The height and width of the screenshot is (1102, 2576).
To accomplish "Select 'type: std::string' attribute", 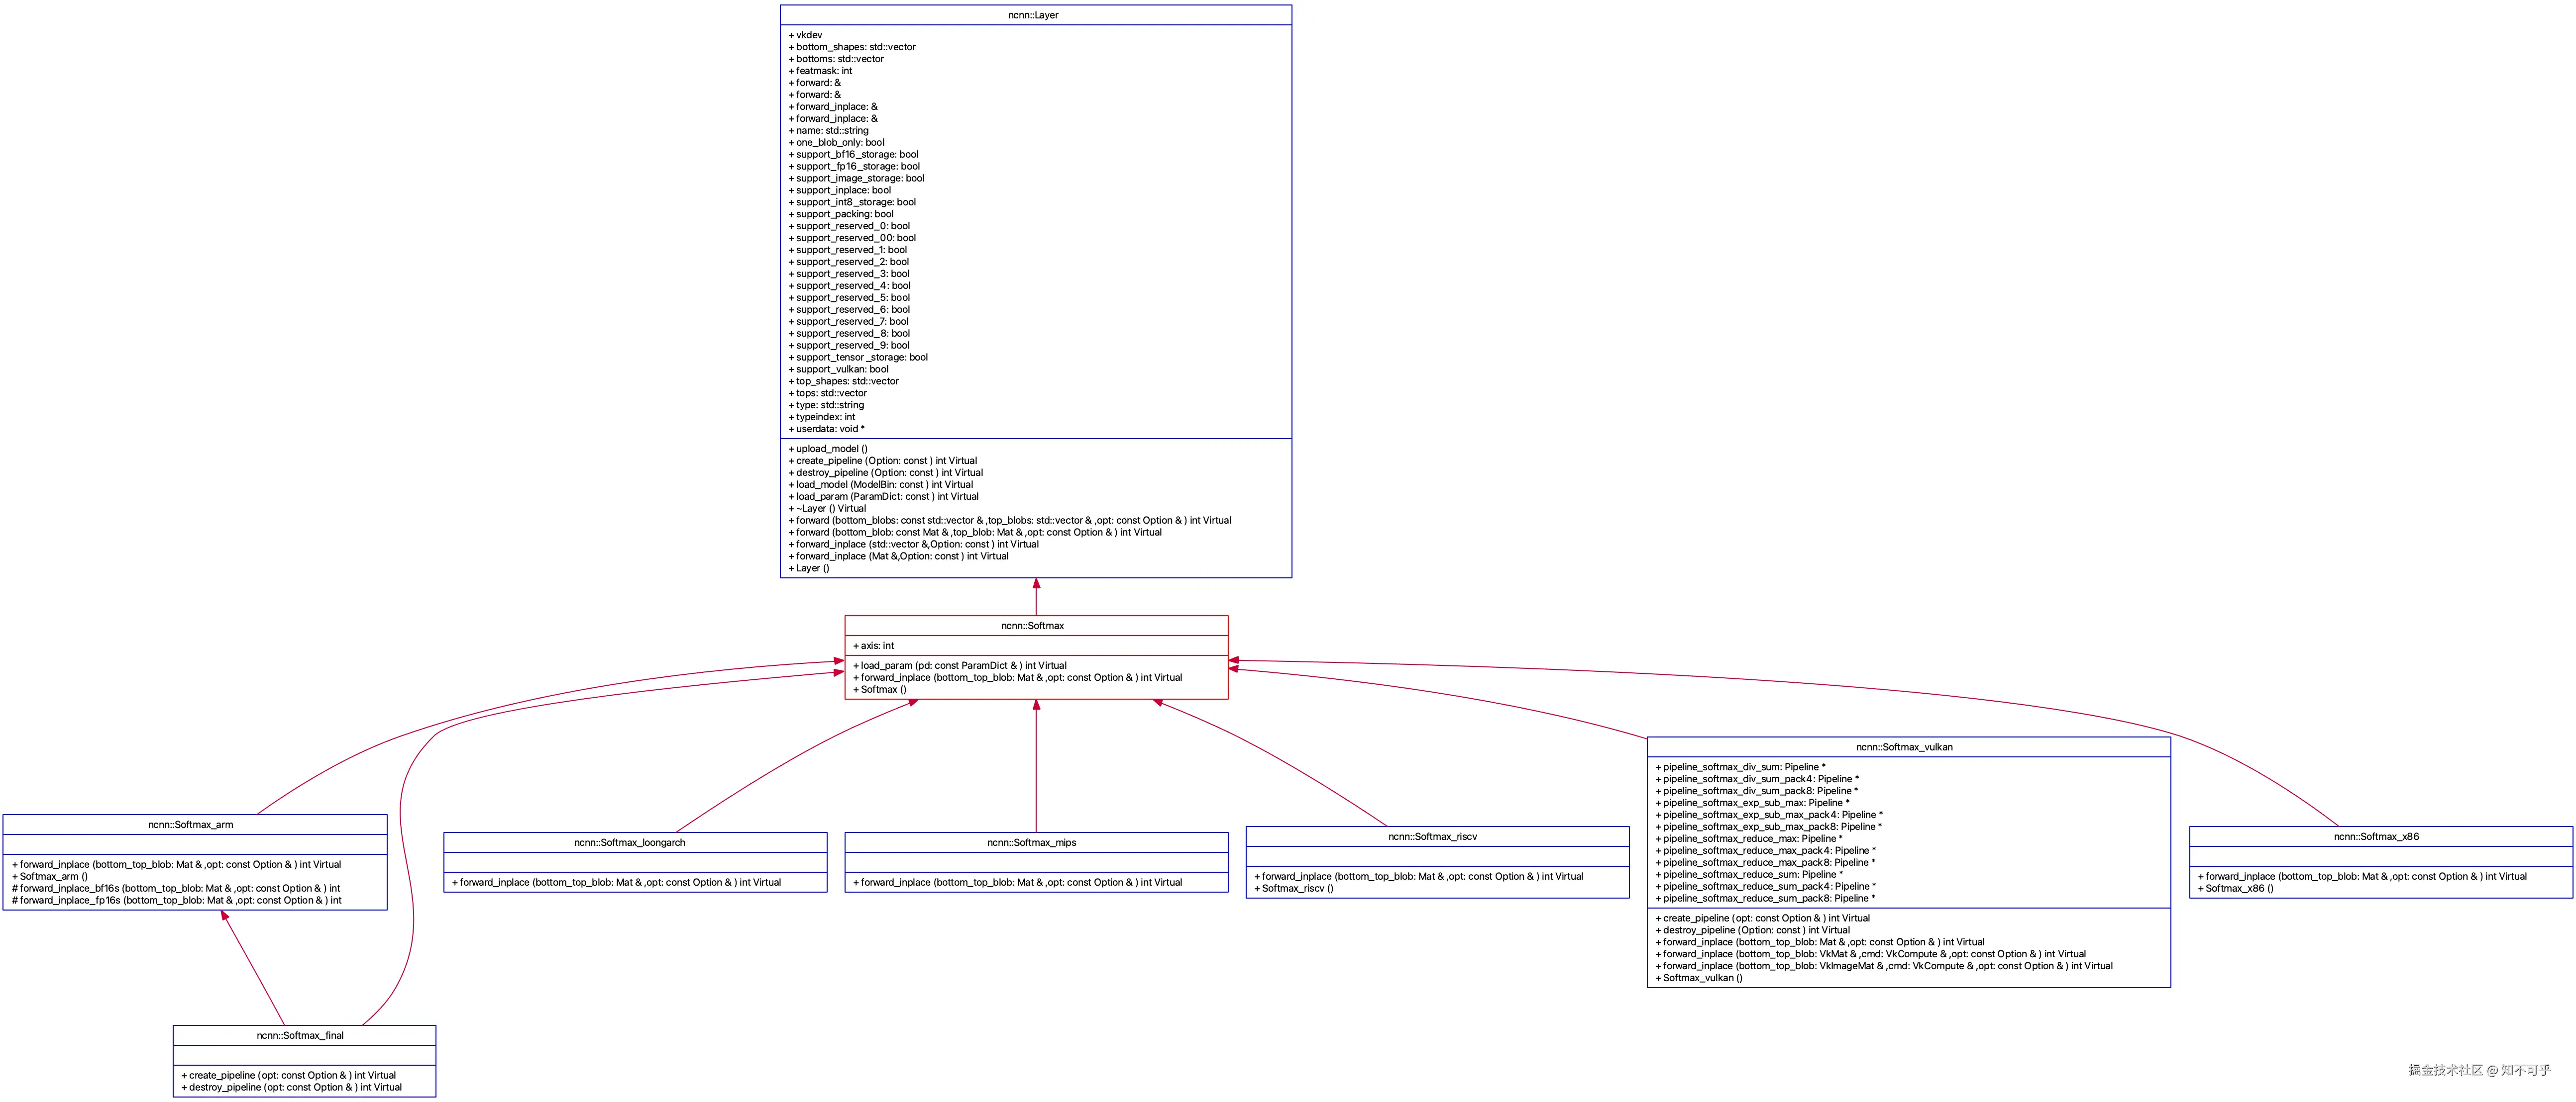I will pyautogui.click(x=827, y=406).
